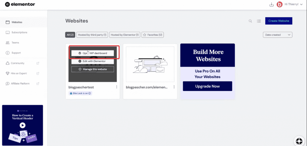The height and width of the screenshot is (146, 307).
Task: Click the Create Website button
Action: click(x=279, y=21)
